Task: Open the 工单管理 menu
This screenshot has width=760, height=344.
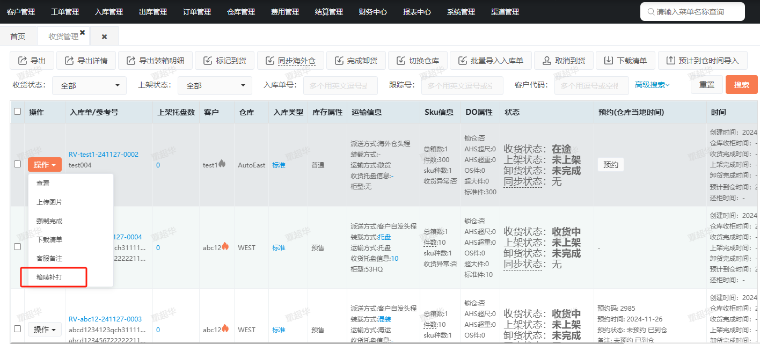Action: coord(65,12)
